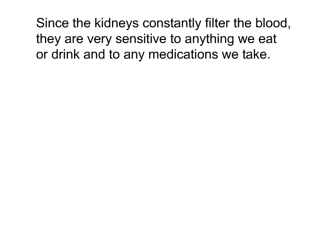Click the word "kidneys" in the first line

point(117,23)
